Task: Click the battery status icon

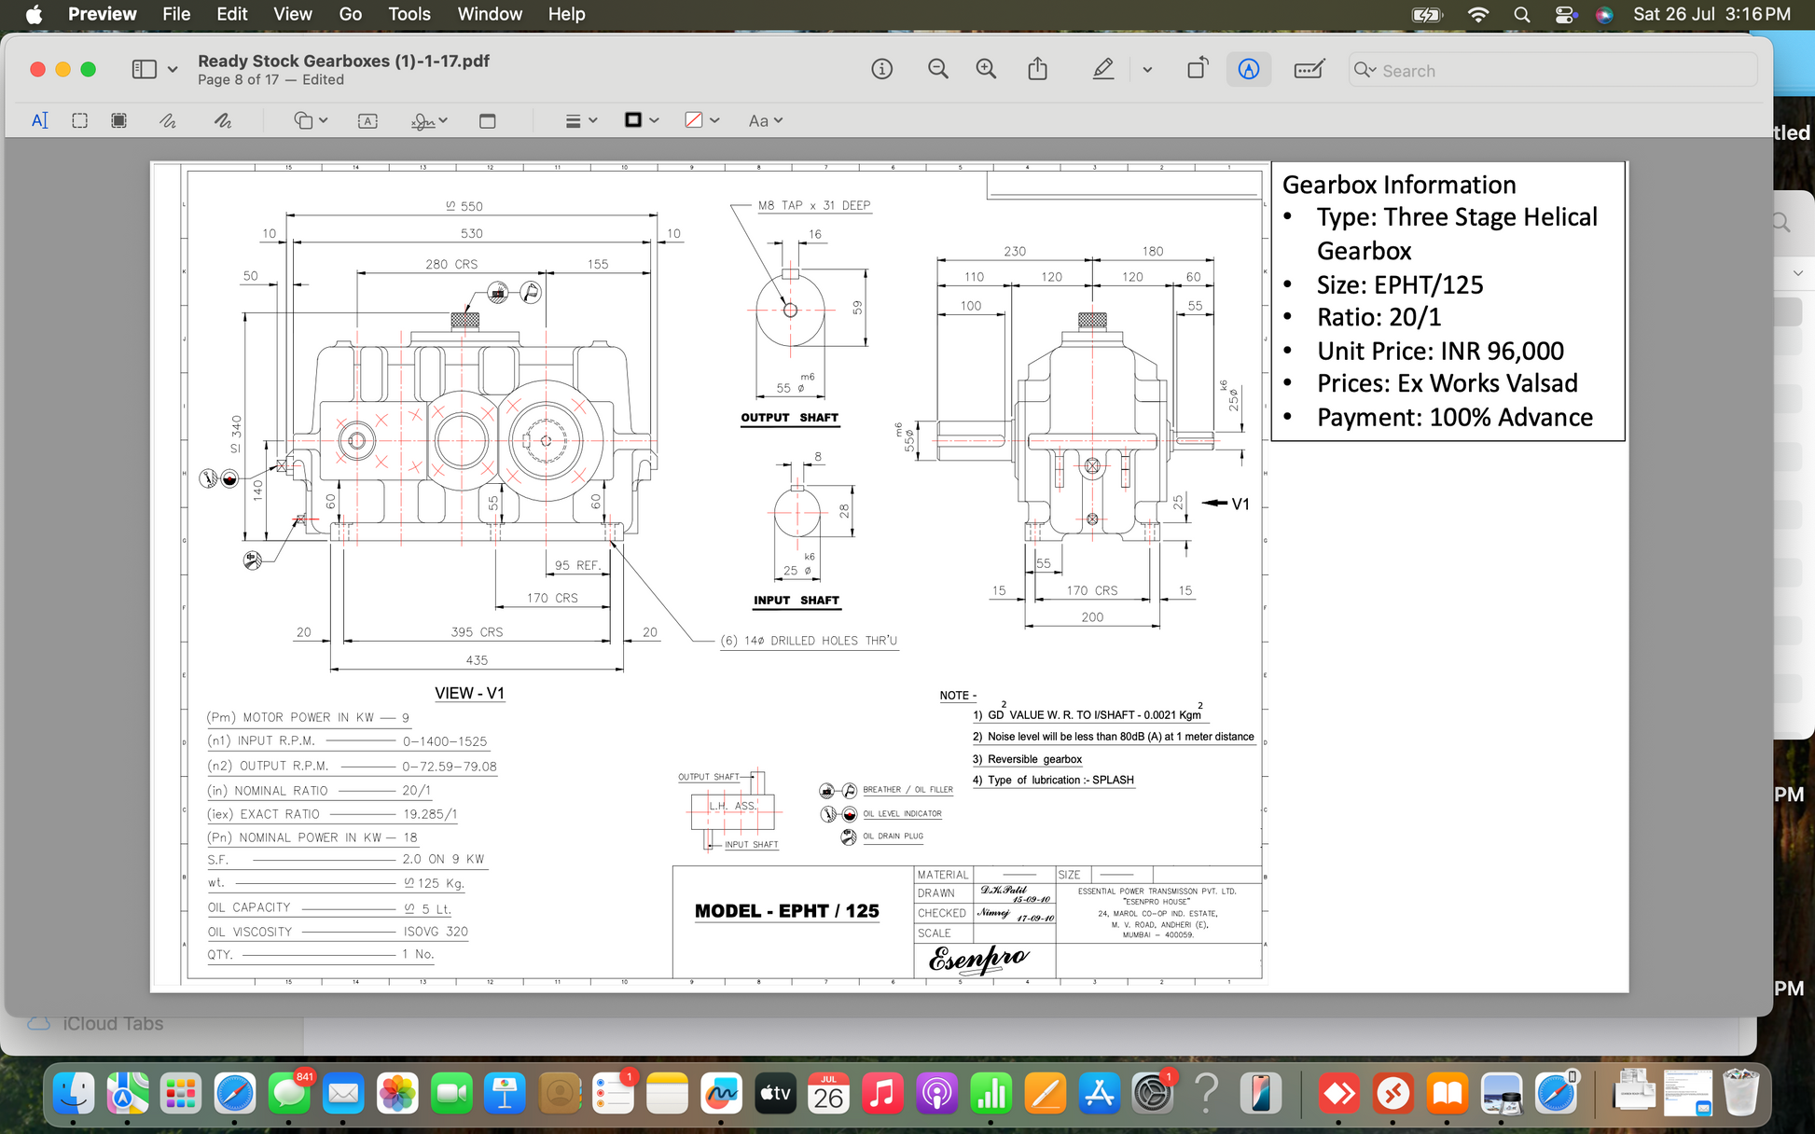Action: (1428, 14)
